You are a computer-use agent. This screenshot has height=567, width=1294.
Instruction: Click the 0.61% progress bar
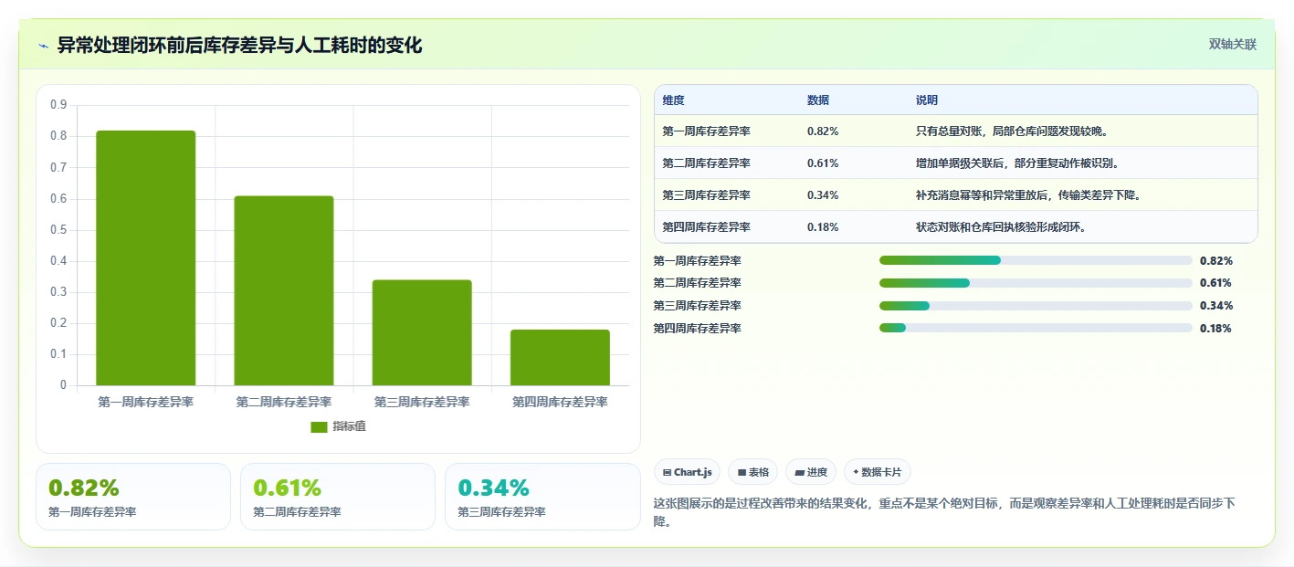point(1036,283)
